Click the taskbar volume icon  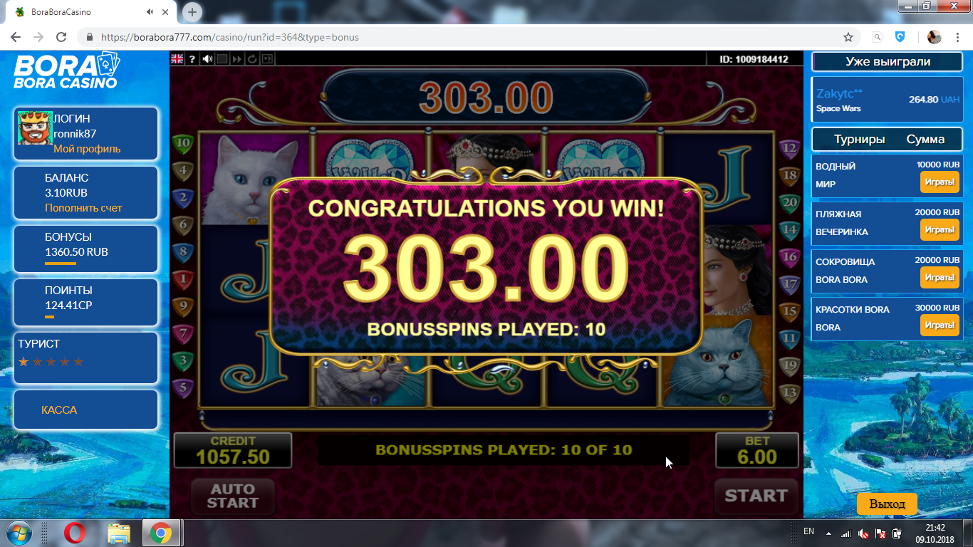pyautogui.click(x=863, y=533)
